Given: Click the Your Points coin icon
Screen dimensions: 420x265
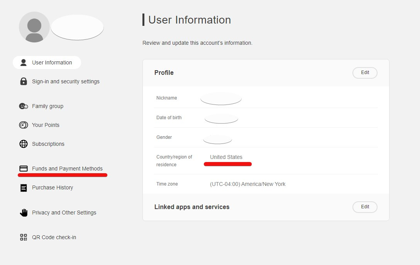Looking at the screenshot, I should coord(24,125).
